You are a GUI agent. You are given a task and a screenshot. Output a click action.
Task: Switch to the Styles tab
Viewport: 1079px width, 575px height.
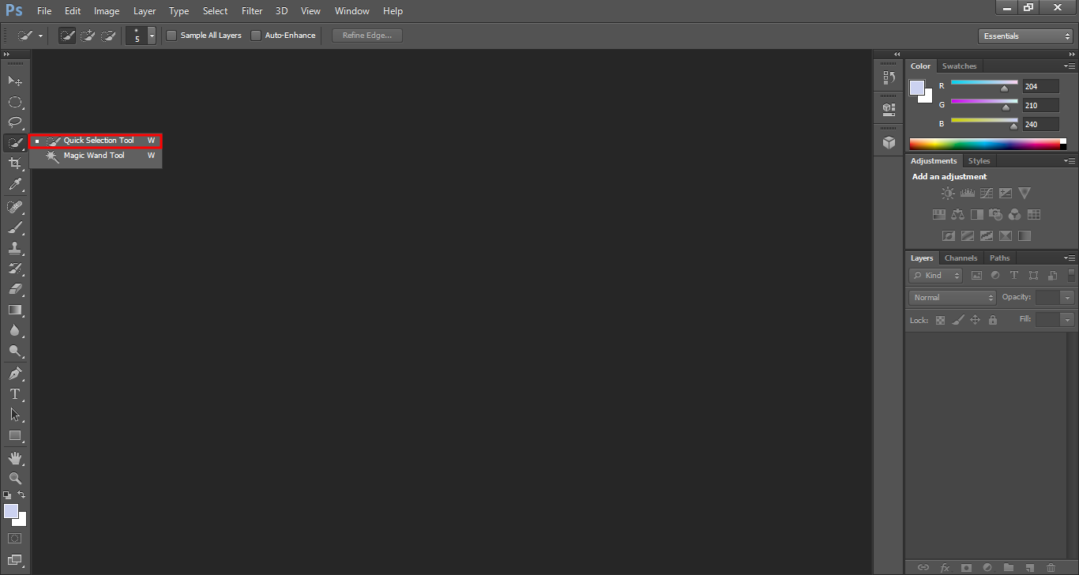979,161
